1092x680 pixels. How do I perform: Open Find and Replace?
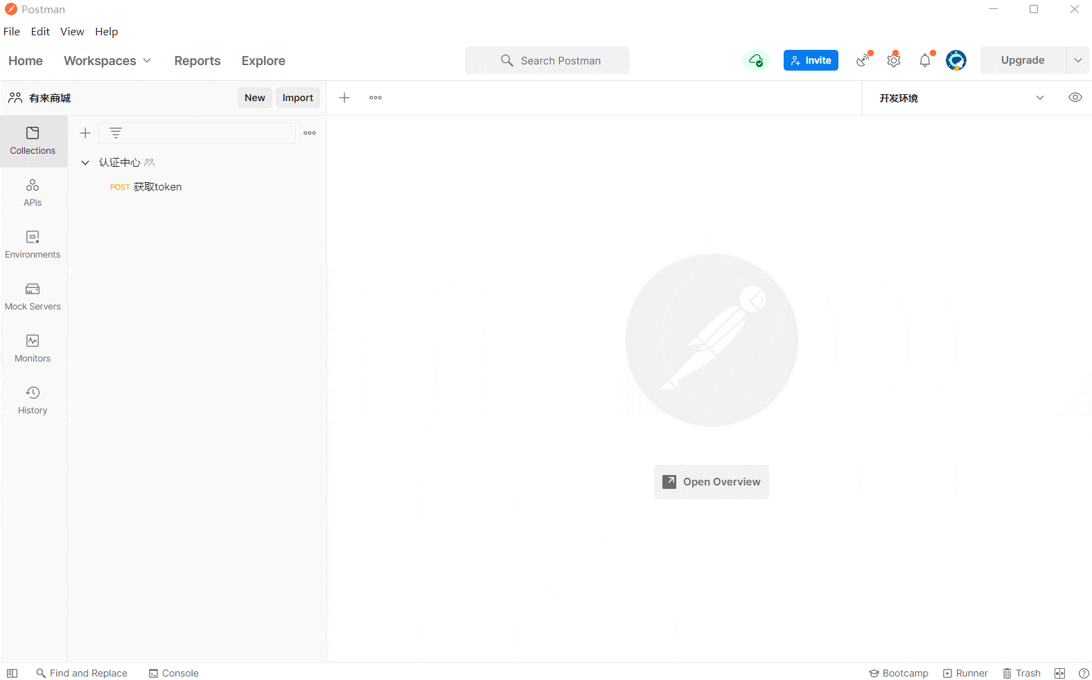click(x=82, y=673)
